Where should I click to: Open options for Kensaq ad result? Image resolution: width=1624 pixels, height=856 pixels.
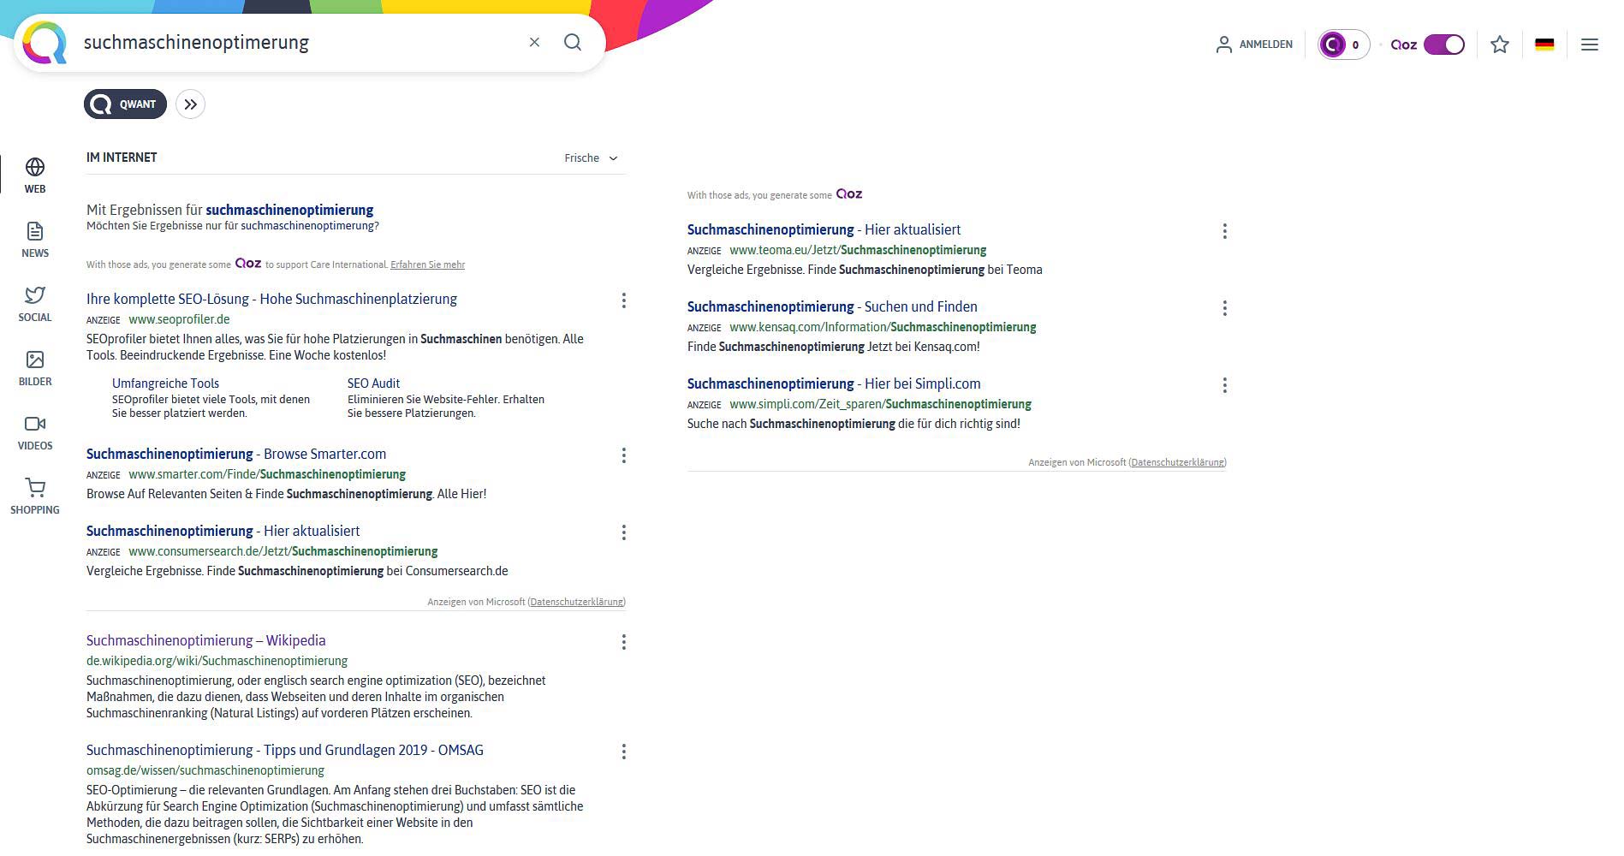(1225, 308)
